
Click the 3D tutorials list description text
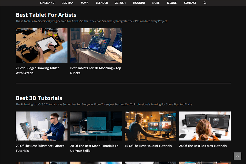[x=104, y=104]
